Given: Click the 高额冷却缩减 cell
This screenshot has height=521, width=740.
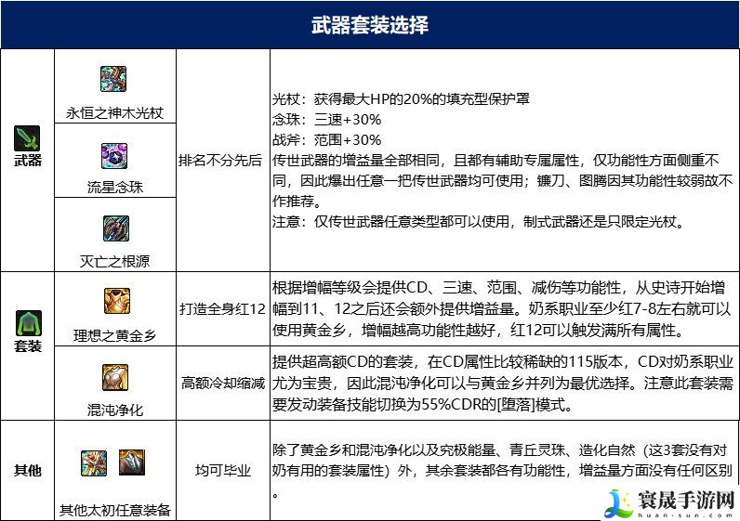Looking at the screenshot, I should pyautogui.click(x=223, y=384).
